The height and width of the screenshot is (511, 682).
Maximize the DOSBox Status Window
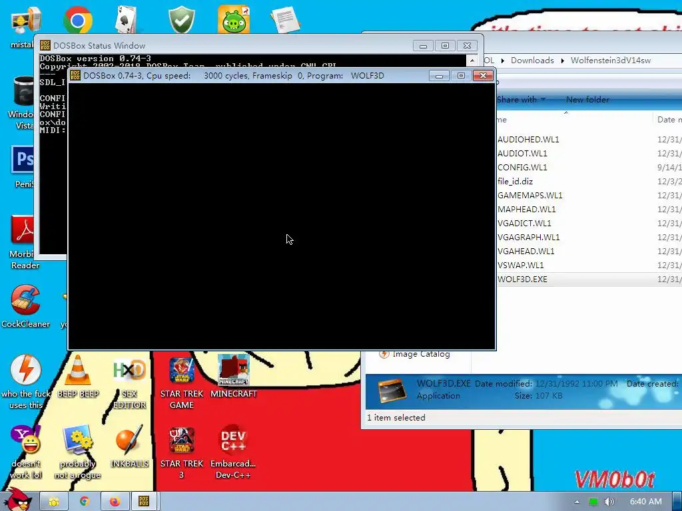tap(445, 46)
